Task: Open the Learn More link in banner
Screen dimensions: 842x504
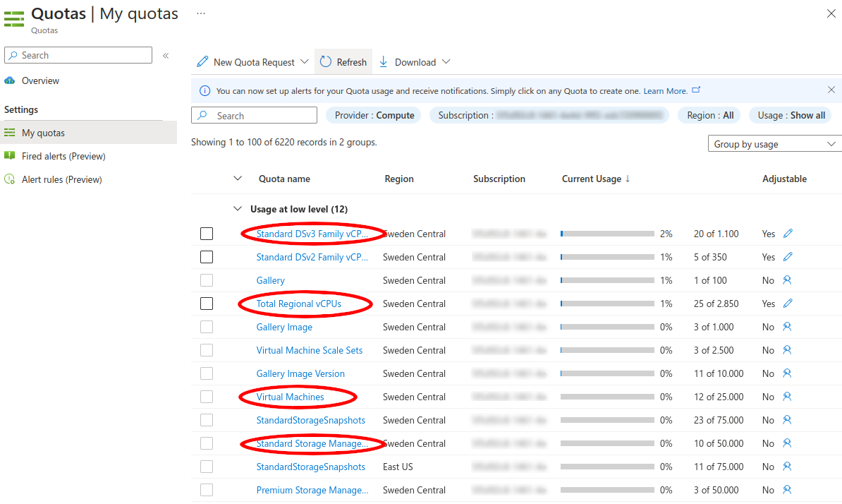Action: pyautogui.click(x=665, y=91)
